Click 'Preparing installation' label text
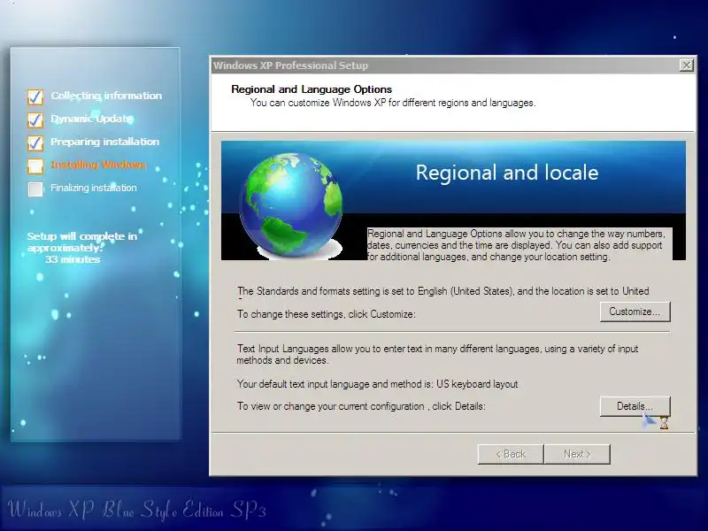This screenshot has width=708, height=531. pyautogui.click(x=104, y=142)
